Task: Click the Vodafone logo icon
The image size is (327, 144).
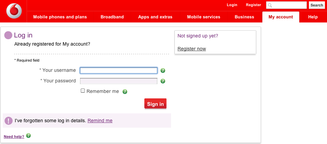Action: pyautogui.click(x=14, y=11)
